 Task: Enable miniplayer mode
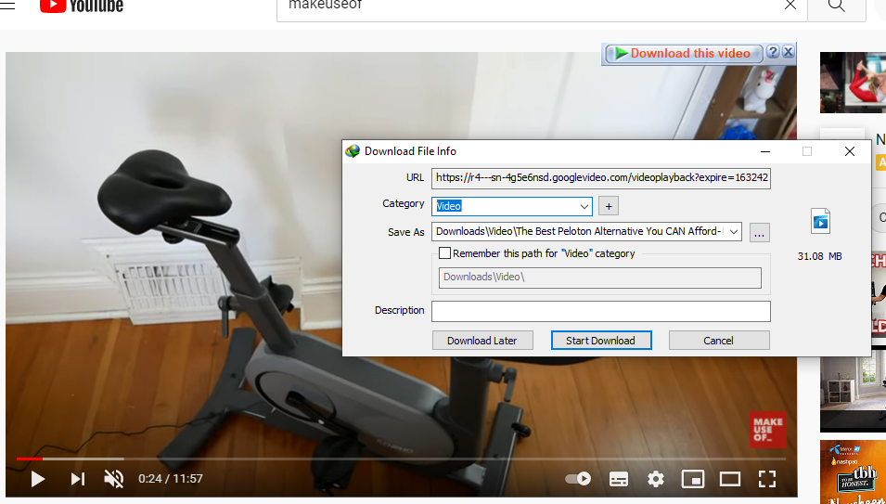pos(693,479)
